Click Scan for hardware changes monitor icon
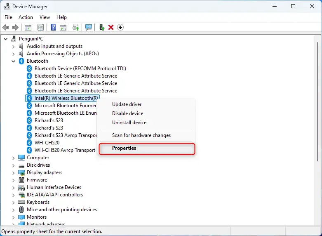 tap(89, 27)
